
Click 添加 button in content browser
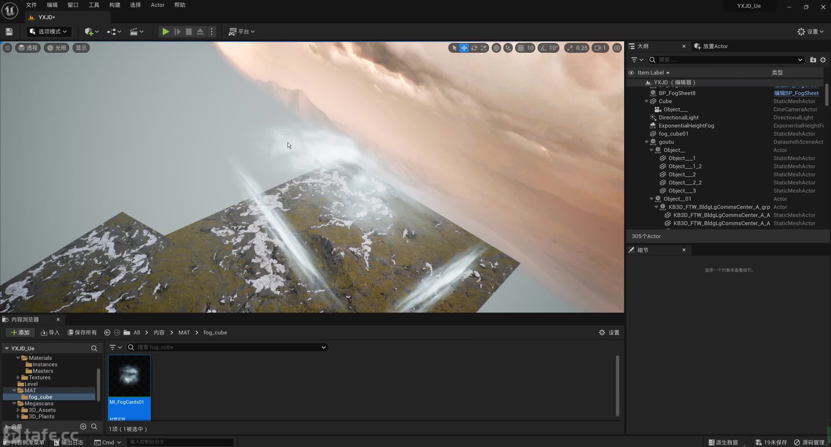tap(20, 332)
